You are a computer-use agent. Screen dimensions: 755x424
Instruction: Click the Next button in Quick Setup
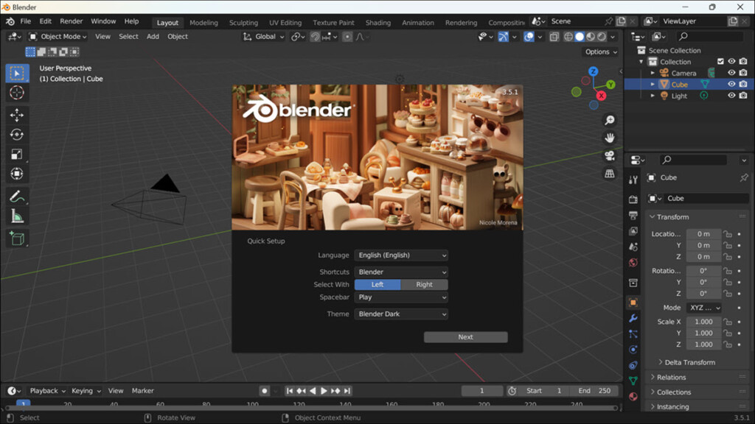point(465,337)
